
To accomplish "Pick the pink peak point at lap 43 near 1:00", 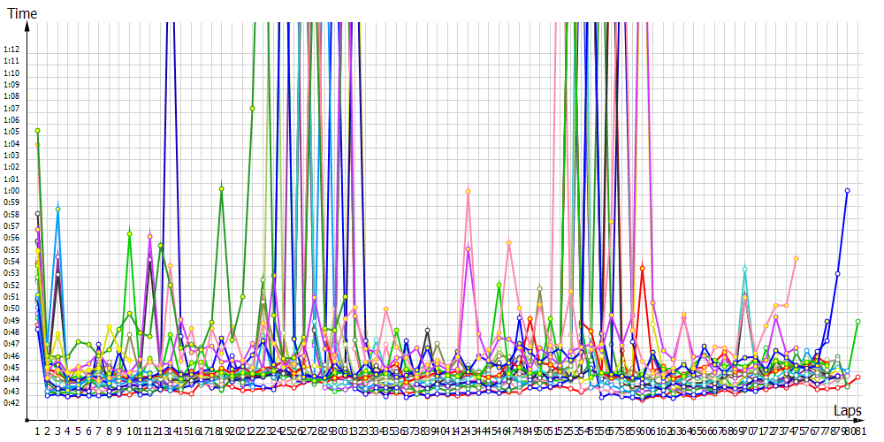I will (x=468, y=191).
